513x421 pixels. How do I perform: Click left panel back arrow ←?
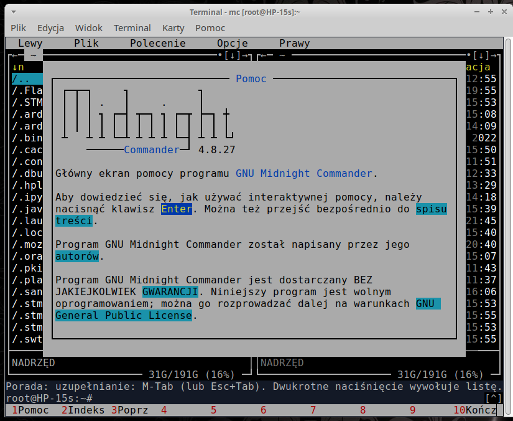tap(15, 55)
